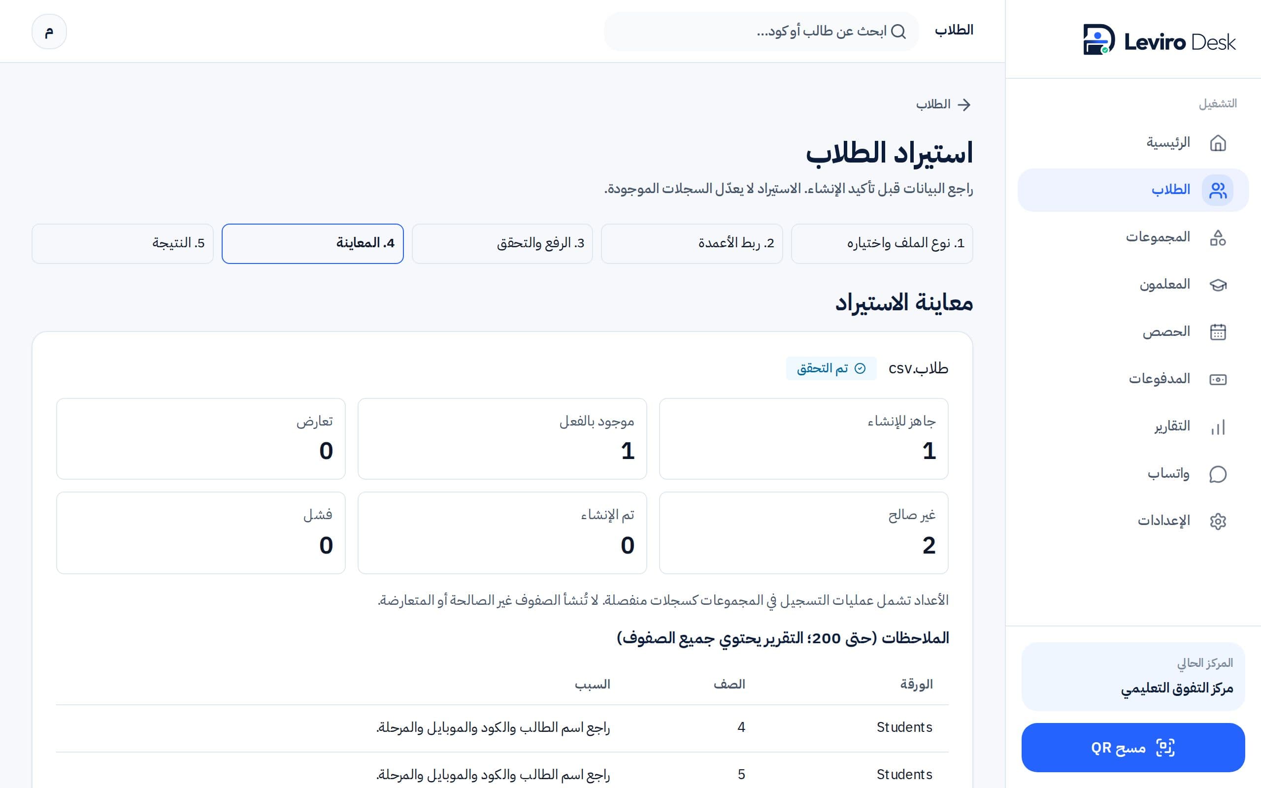Open المجموعات menu label in sidebar

[x=1158, y=237]
